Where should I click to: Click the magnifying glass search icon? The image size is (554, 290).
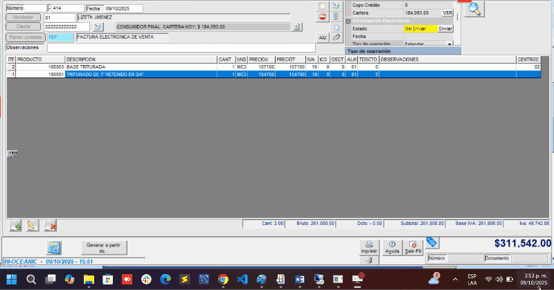474,9
